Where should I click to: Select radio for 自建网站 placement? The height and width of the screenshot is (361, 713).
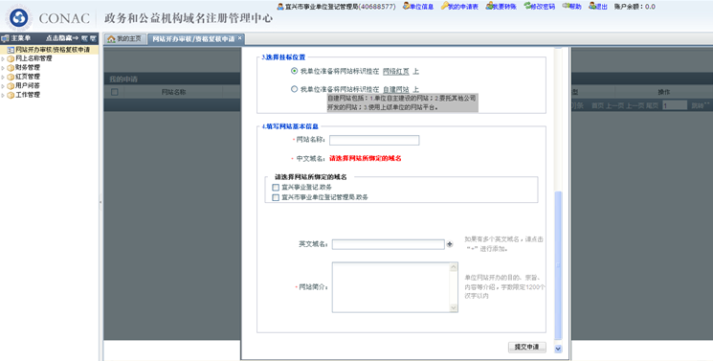coord(294,89)
